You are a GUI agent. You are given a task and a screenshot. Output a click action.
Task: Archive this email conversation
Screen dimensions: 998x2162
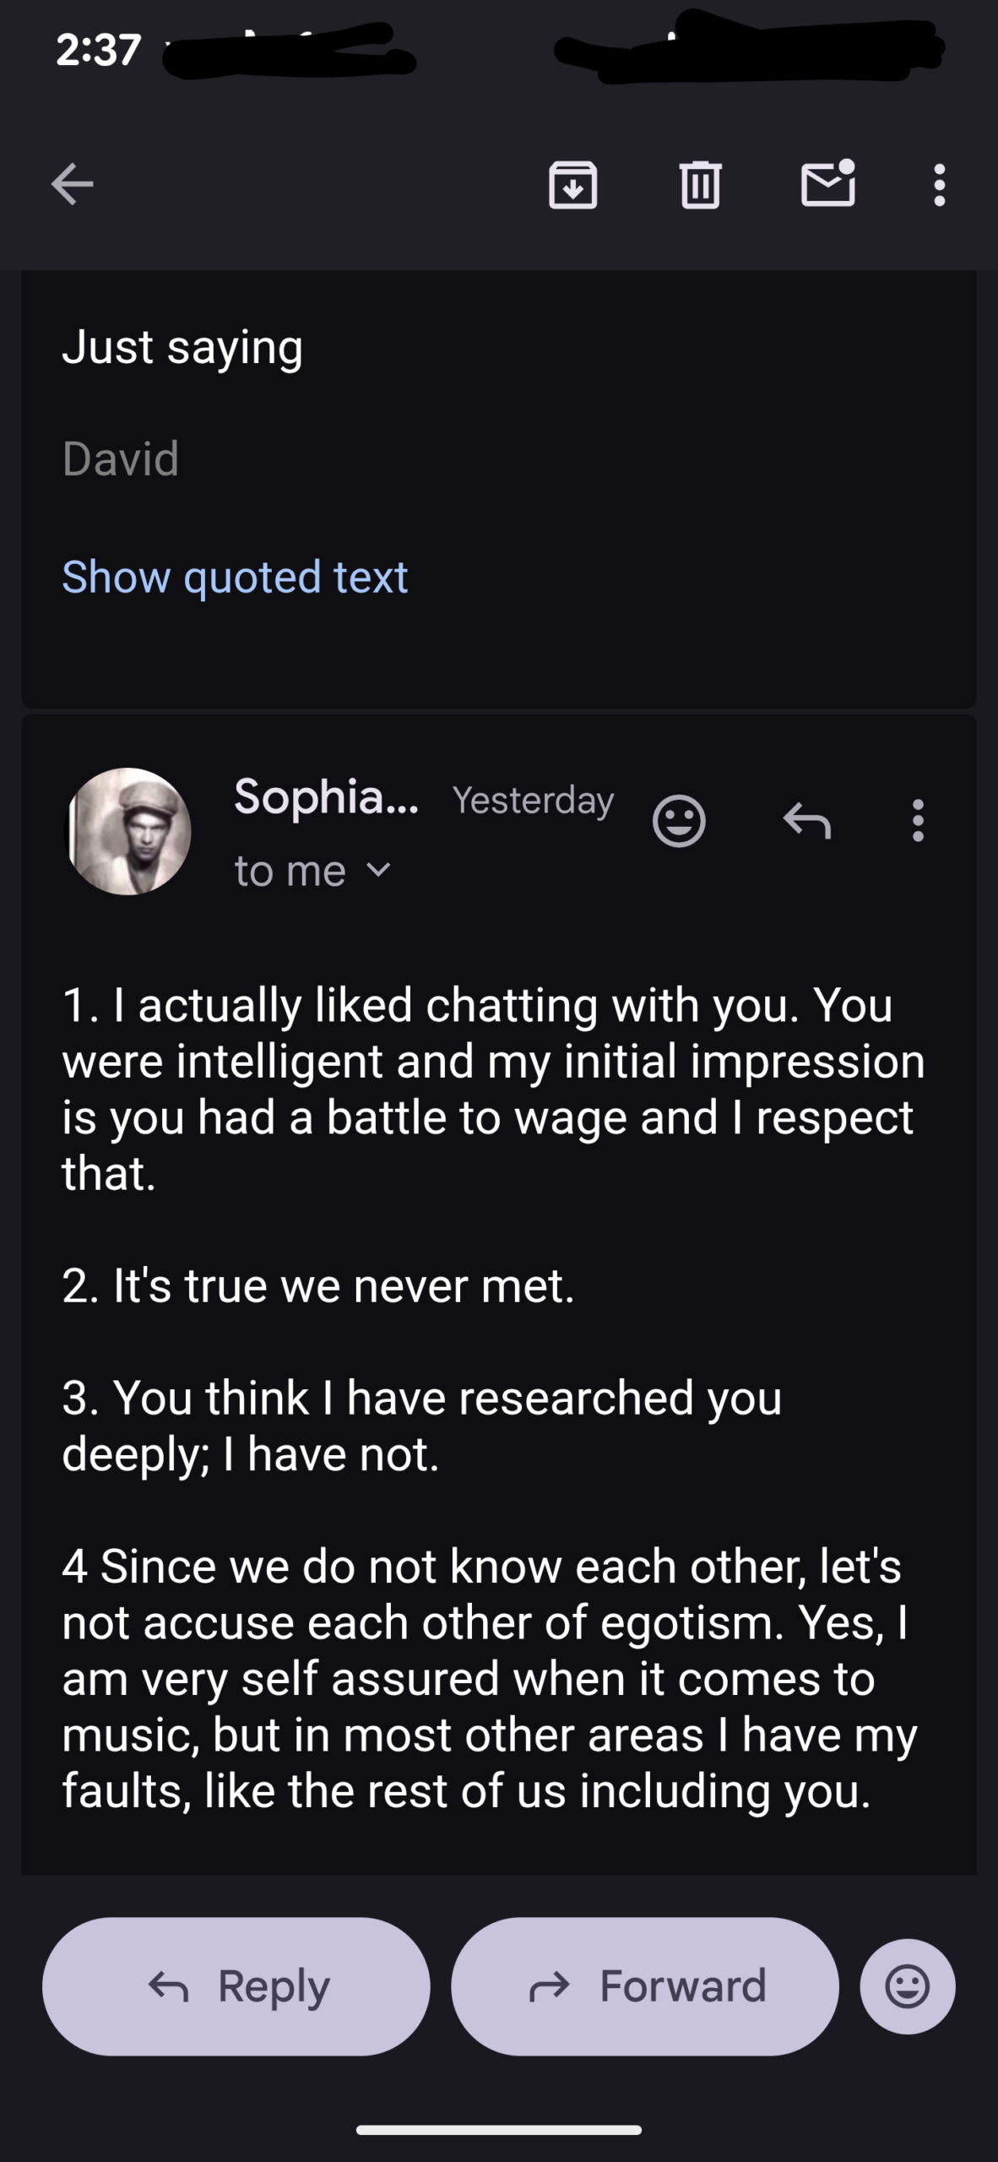pyautogui.click(x=573, y=184)
